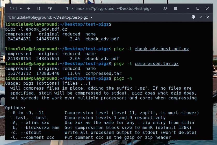217x145 pixels.
Task: Click terminal title linuxlala@playground label
Action: [x=48, y=17]
